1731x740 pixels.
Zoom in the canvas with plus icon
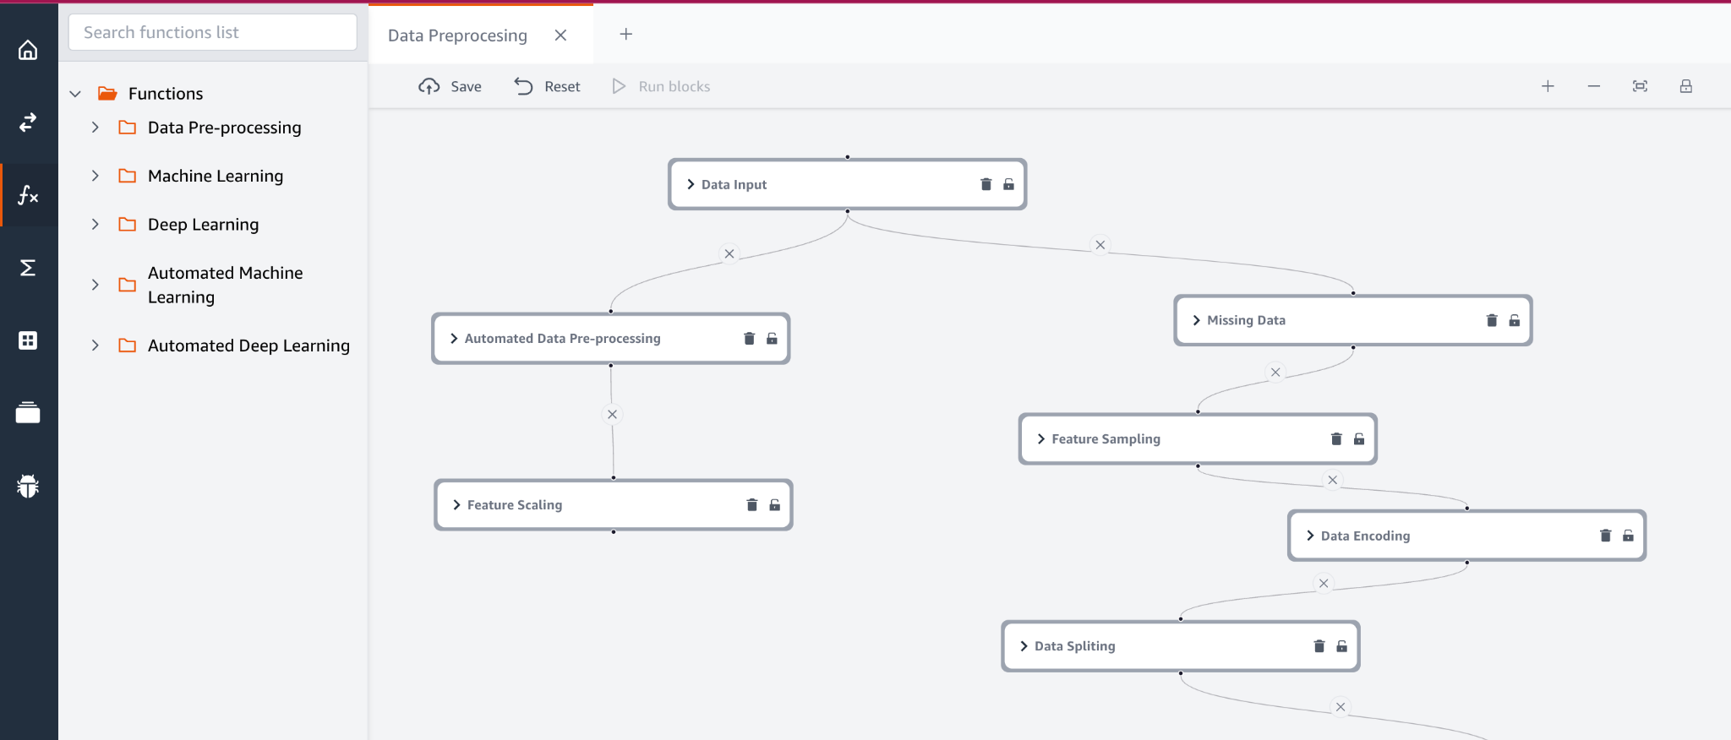coord(1548,86)
